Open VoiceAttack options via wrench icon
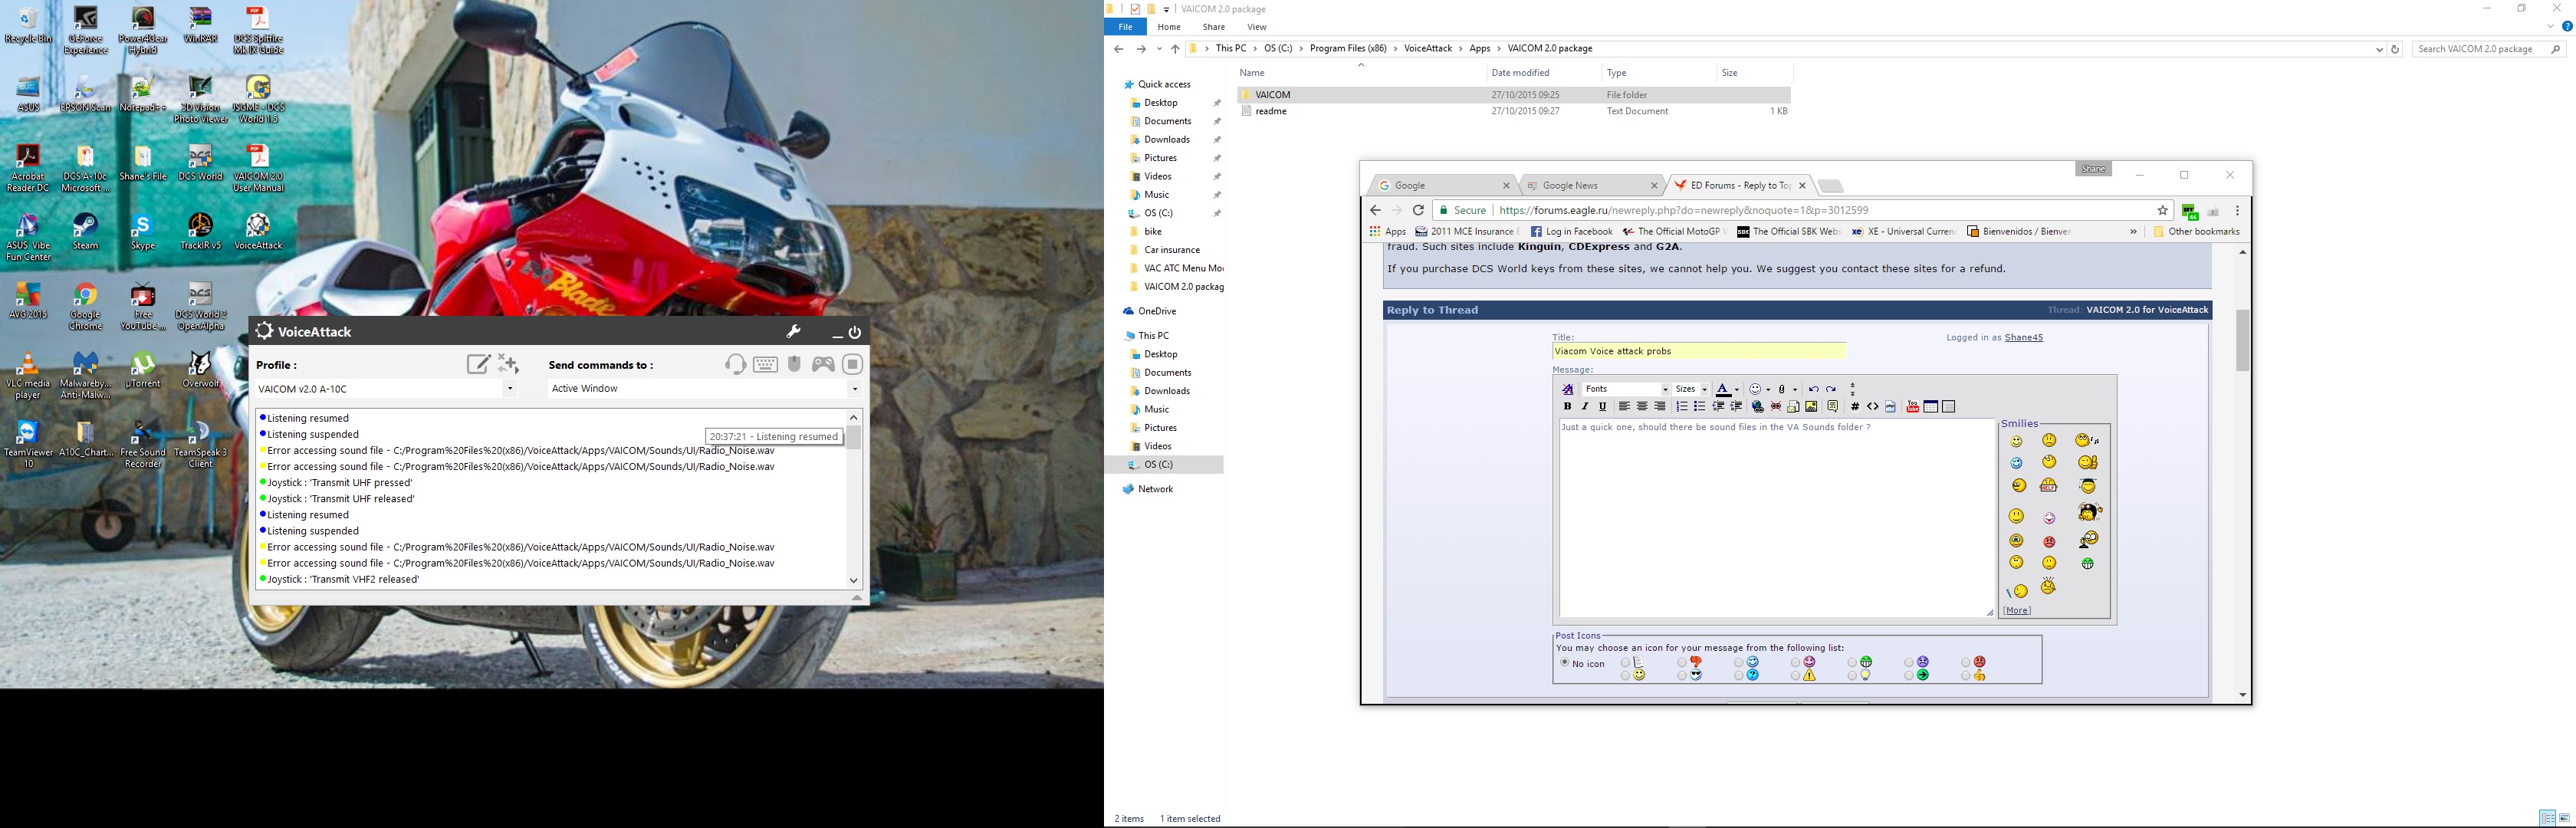The image size is (2576, 828). (x=794, y=332)
